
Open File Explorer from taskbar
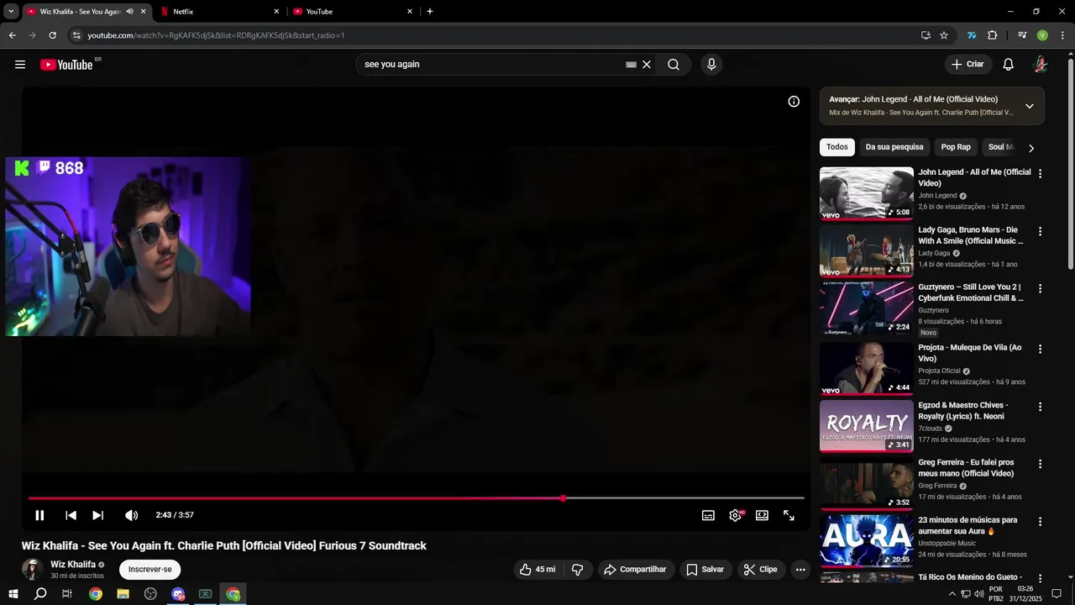click(x=123, y=594)
